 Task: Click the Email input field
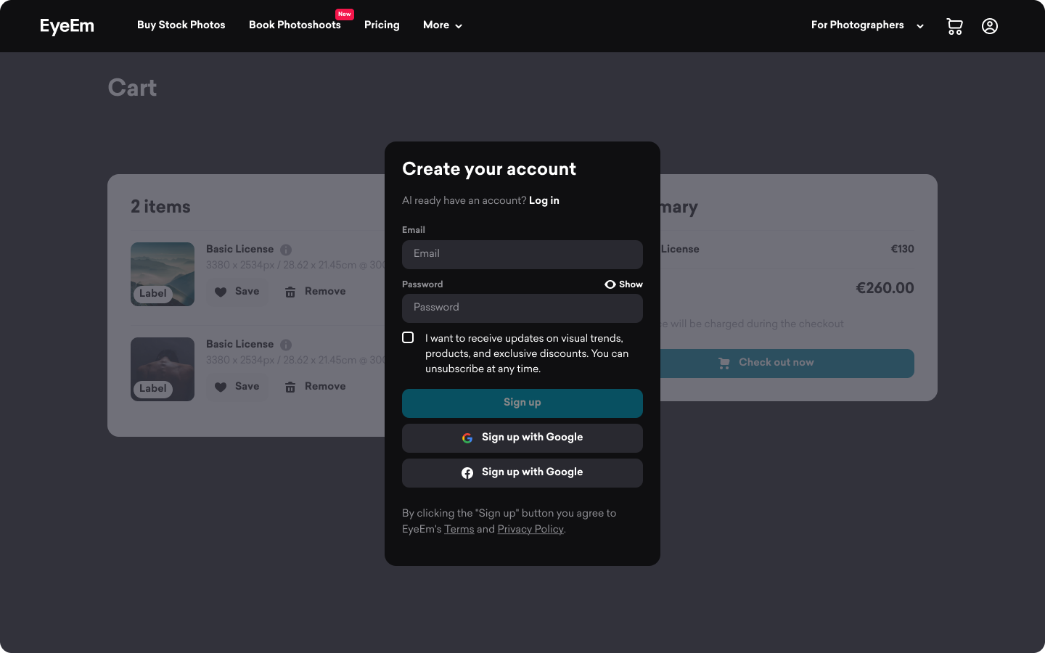(x=522, y=255)
